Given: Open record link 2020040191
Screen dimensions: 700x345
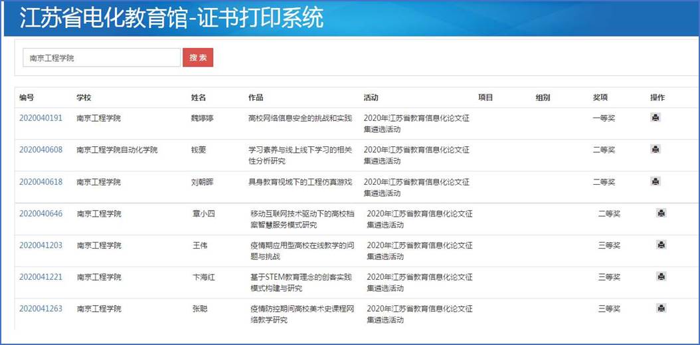Looking at the screenshot, I should (x=41, y=118).
